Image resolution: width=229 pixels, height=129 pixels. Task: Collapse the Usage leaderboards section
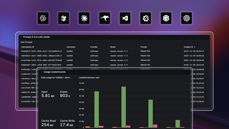tap(41, 72)
